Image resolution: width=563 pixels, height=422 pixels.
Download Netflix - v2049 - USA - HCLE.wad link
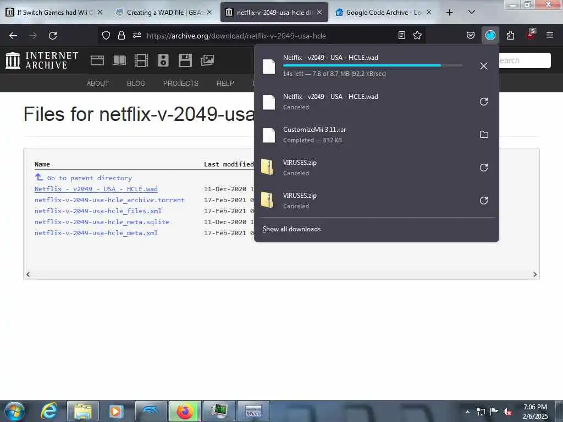tap(96, 189)
